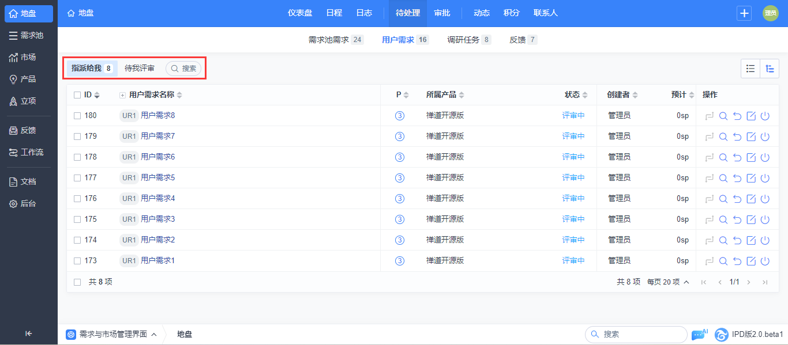
Task: Open the 用户需求1 link
Action: coord(157,261)
